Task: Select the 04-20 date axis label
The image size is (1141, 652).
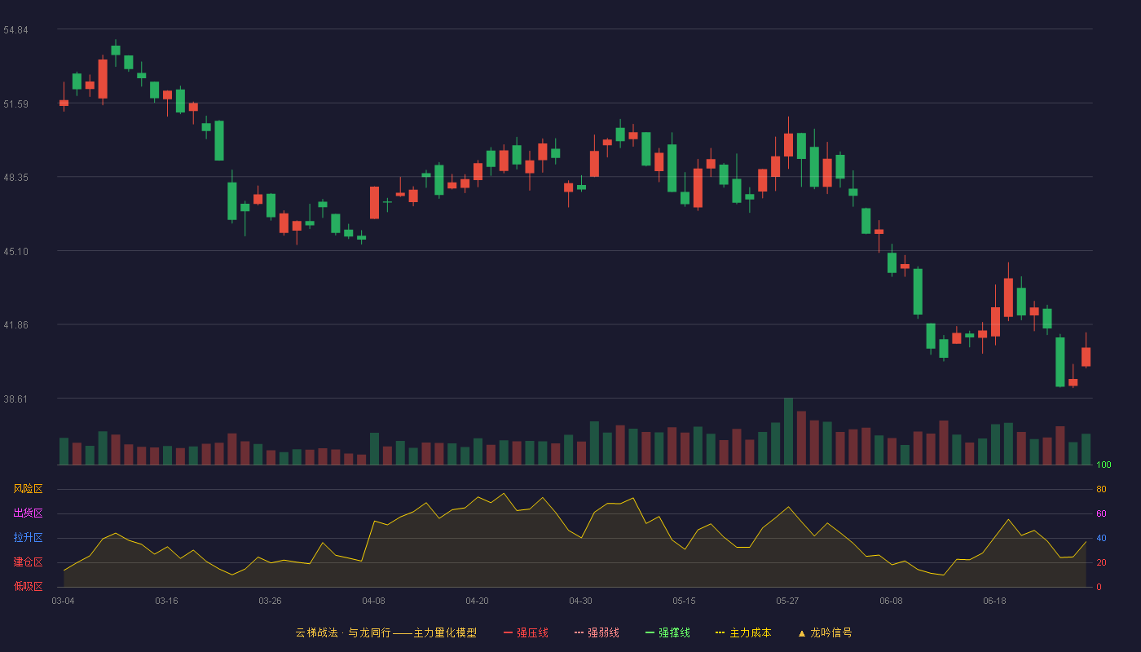Action: (477, 601)
